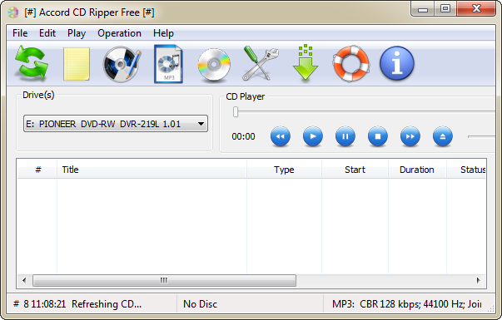Click the 00:00 playback time display
Image resolution: width=502 pixels, height=320 pixels.
243,136
